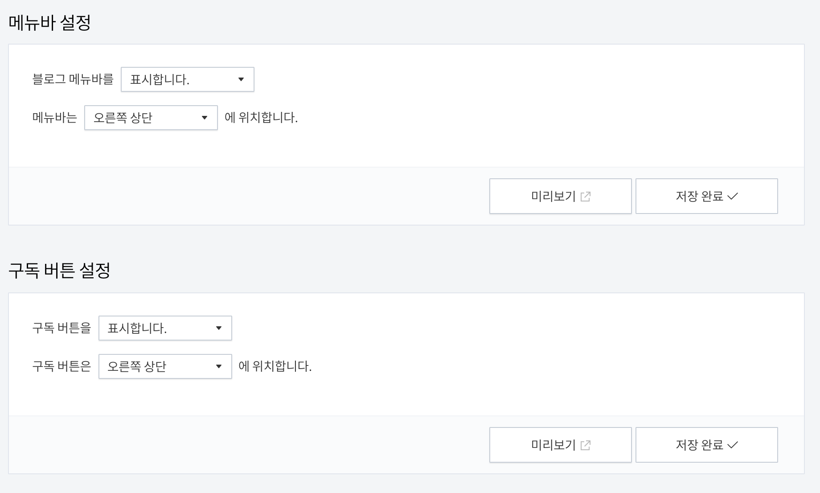Click 저장 완료 in the subscription button settings section
The image size is (820, 493).
coord(706,444)
